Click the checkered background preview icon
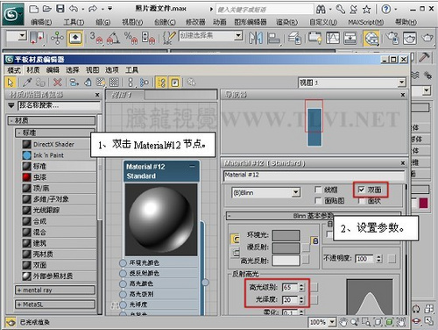Screen dimensions: 438x330 click(114, 82)
